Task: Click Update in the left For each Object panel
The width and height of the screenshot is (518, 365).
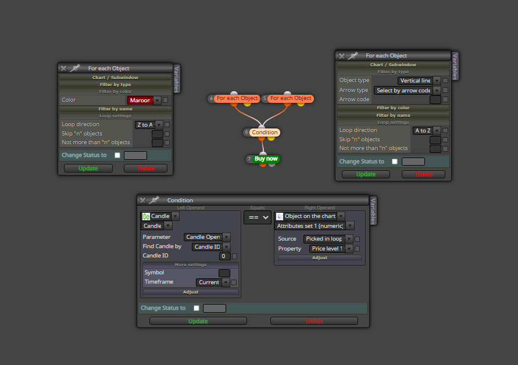Action: pyautogui.click(x=88, y=168)
